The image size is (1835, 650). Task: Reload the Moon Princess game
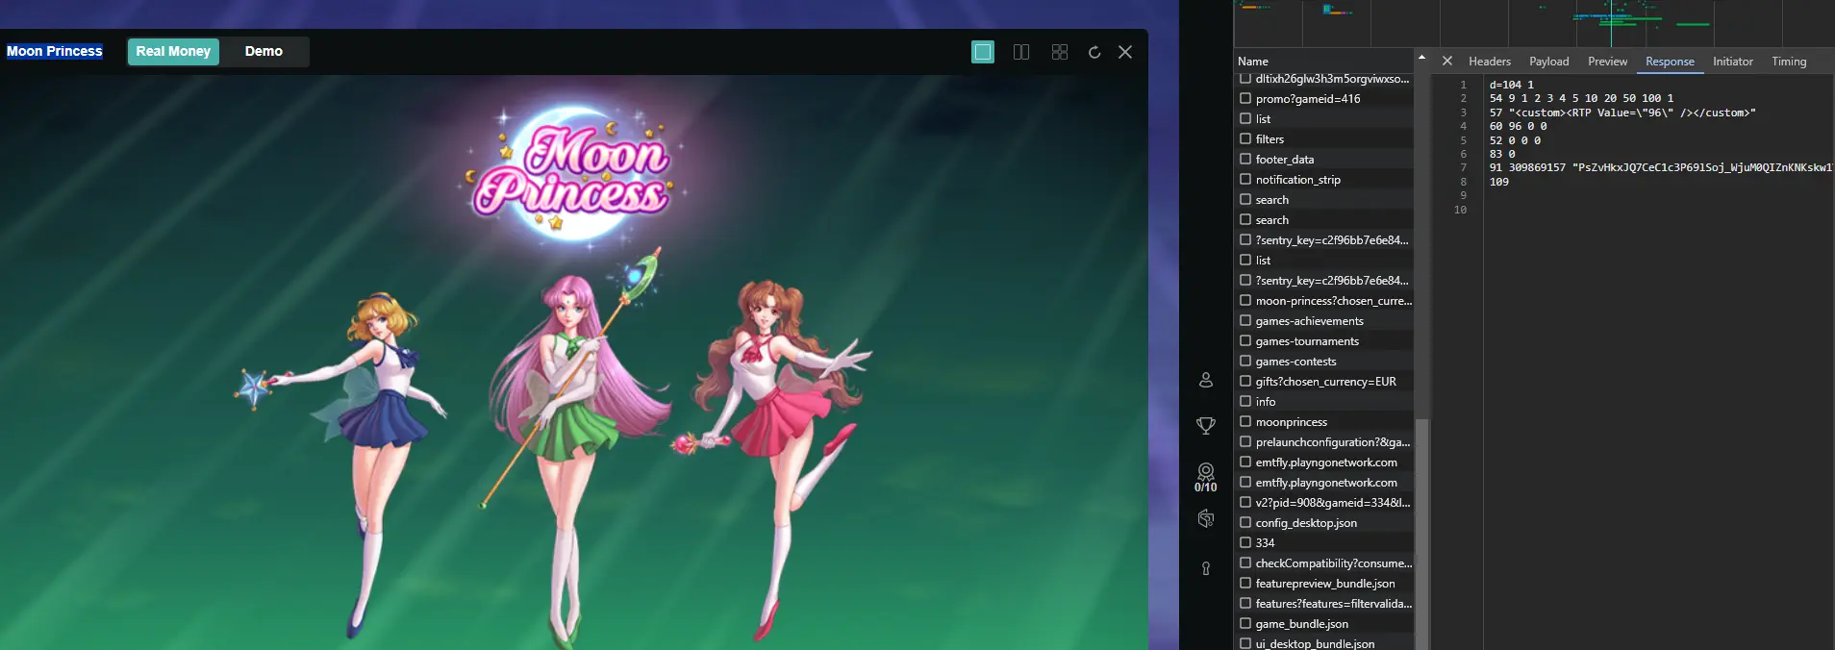click(1094, 52)
